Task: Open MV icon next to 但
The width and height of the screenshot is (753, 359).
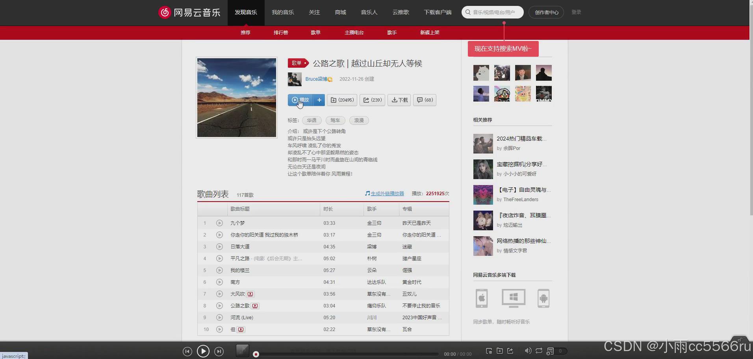Action: (241, 329)
